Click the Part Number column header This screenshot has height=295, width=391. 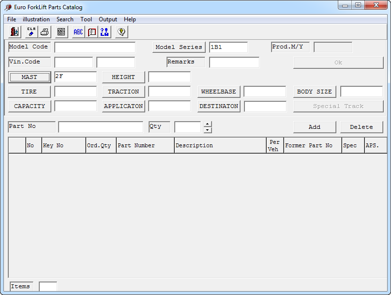[145, 145]
